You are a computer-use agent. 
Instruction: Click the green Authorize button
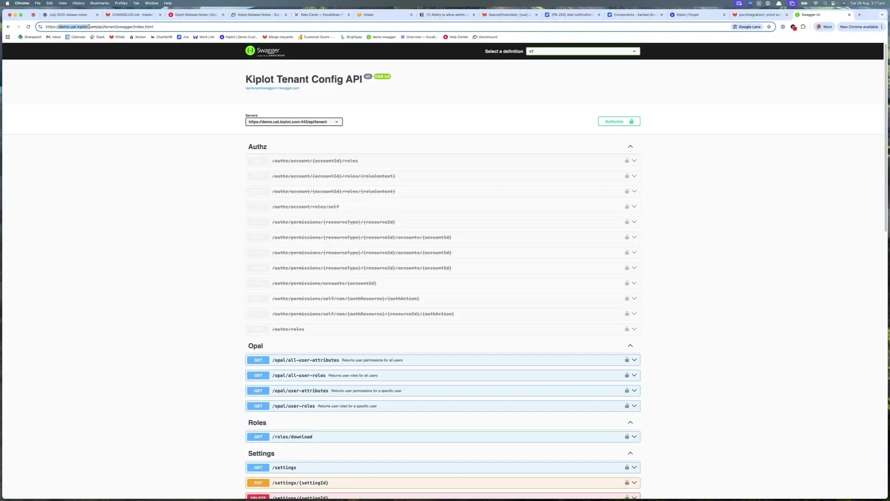pos(619,122)
